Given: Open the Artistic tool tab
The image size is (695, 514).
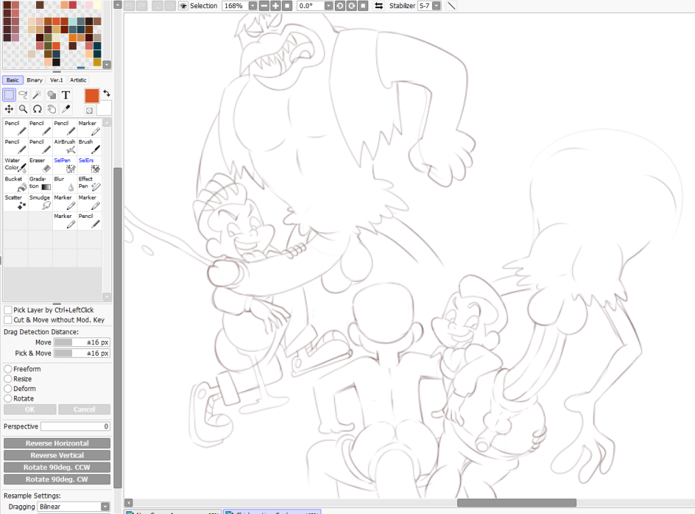Looking at the screenshot, I should [x=78, y=80].
